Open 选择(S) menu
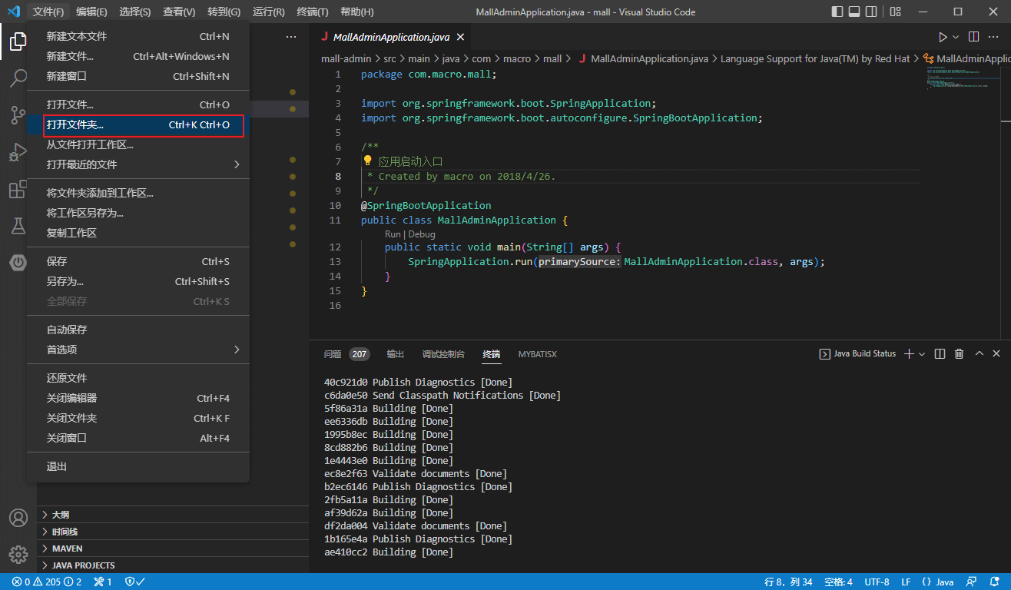This screenshot has height=590, width=1011. [x=135, y=12]
